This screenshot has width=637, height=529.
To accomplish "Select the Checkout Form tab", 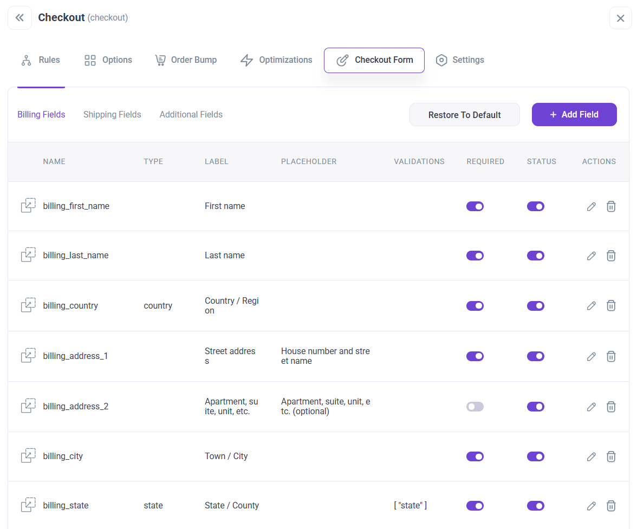I will coord(374,60).
